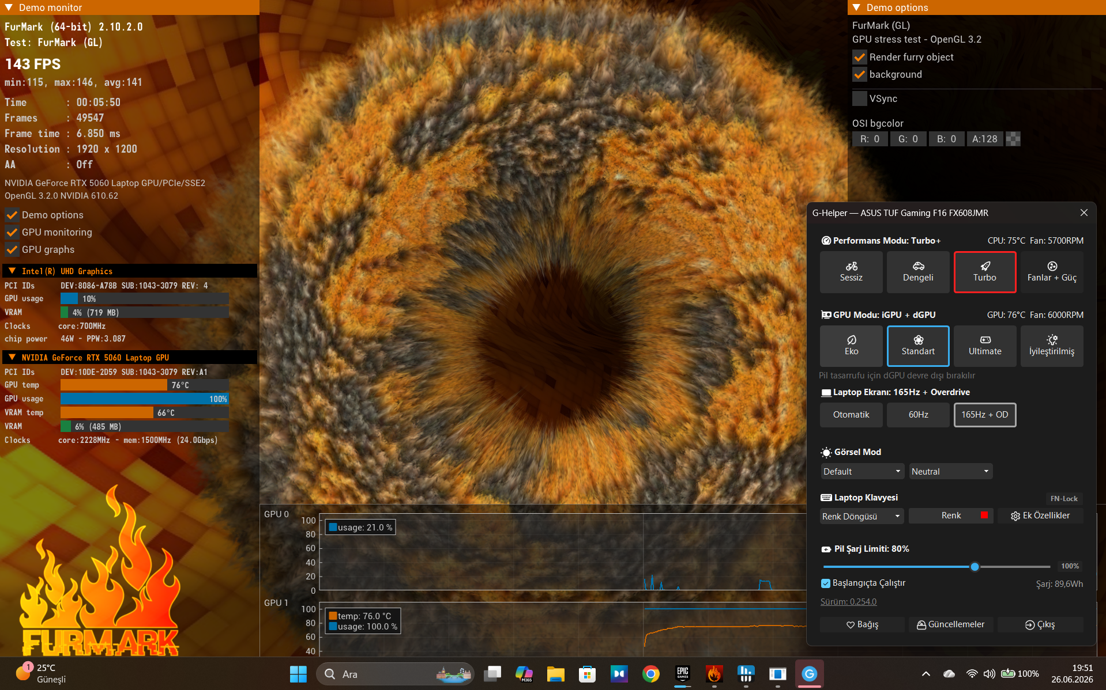Screen dimensions: 1106x690
Task: Open Task View from the taskbar
Action: 492,674
